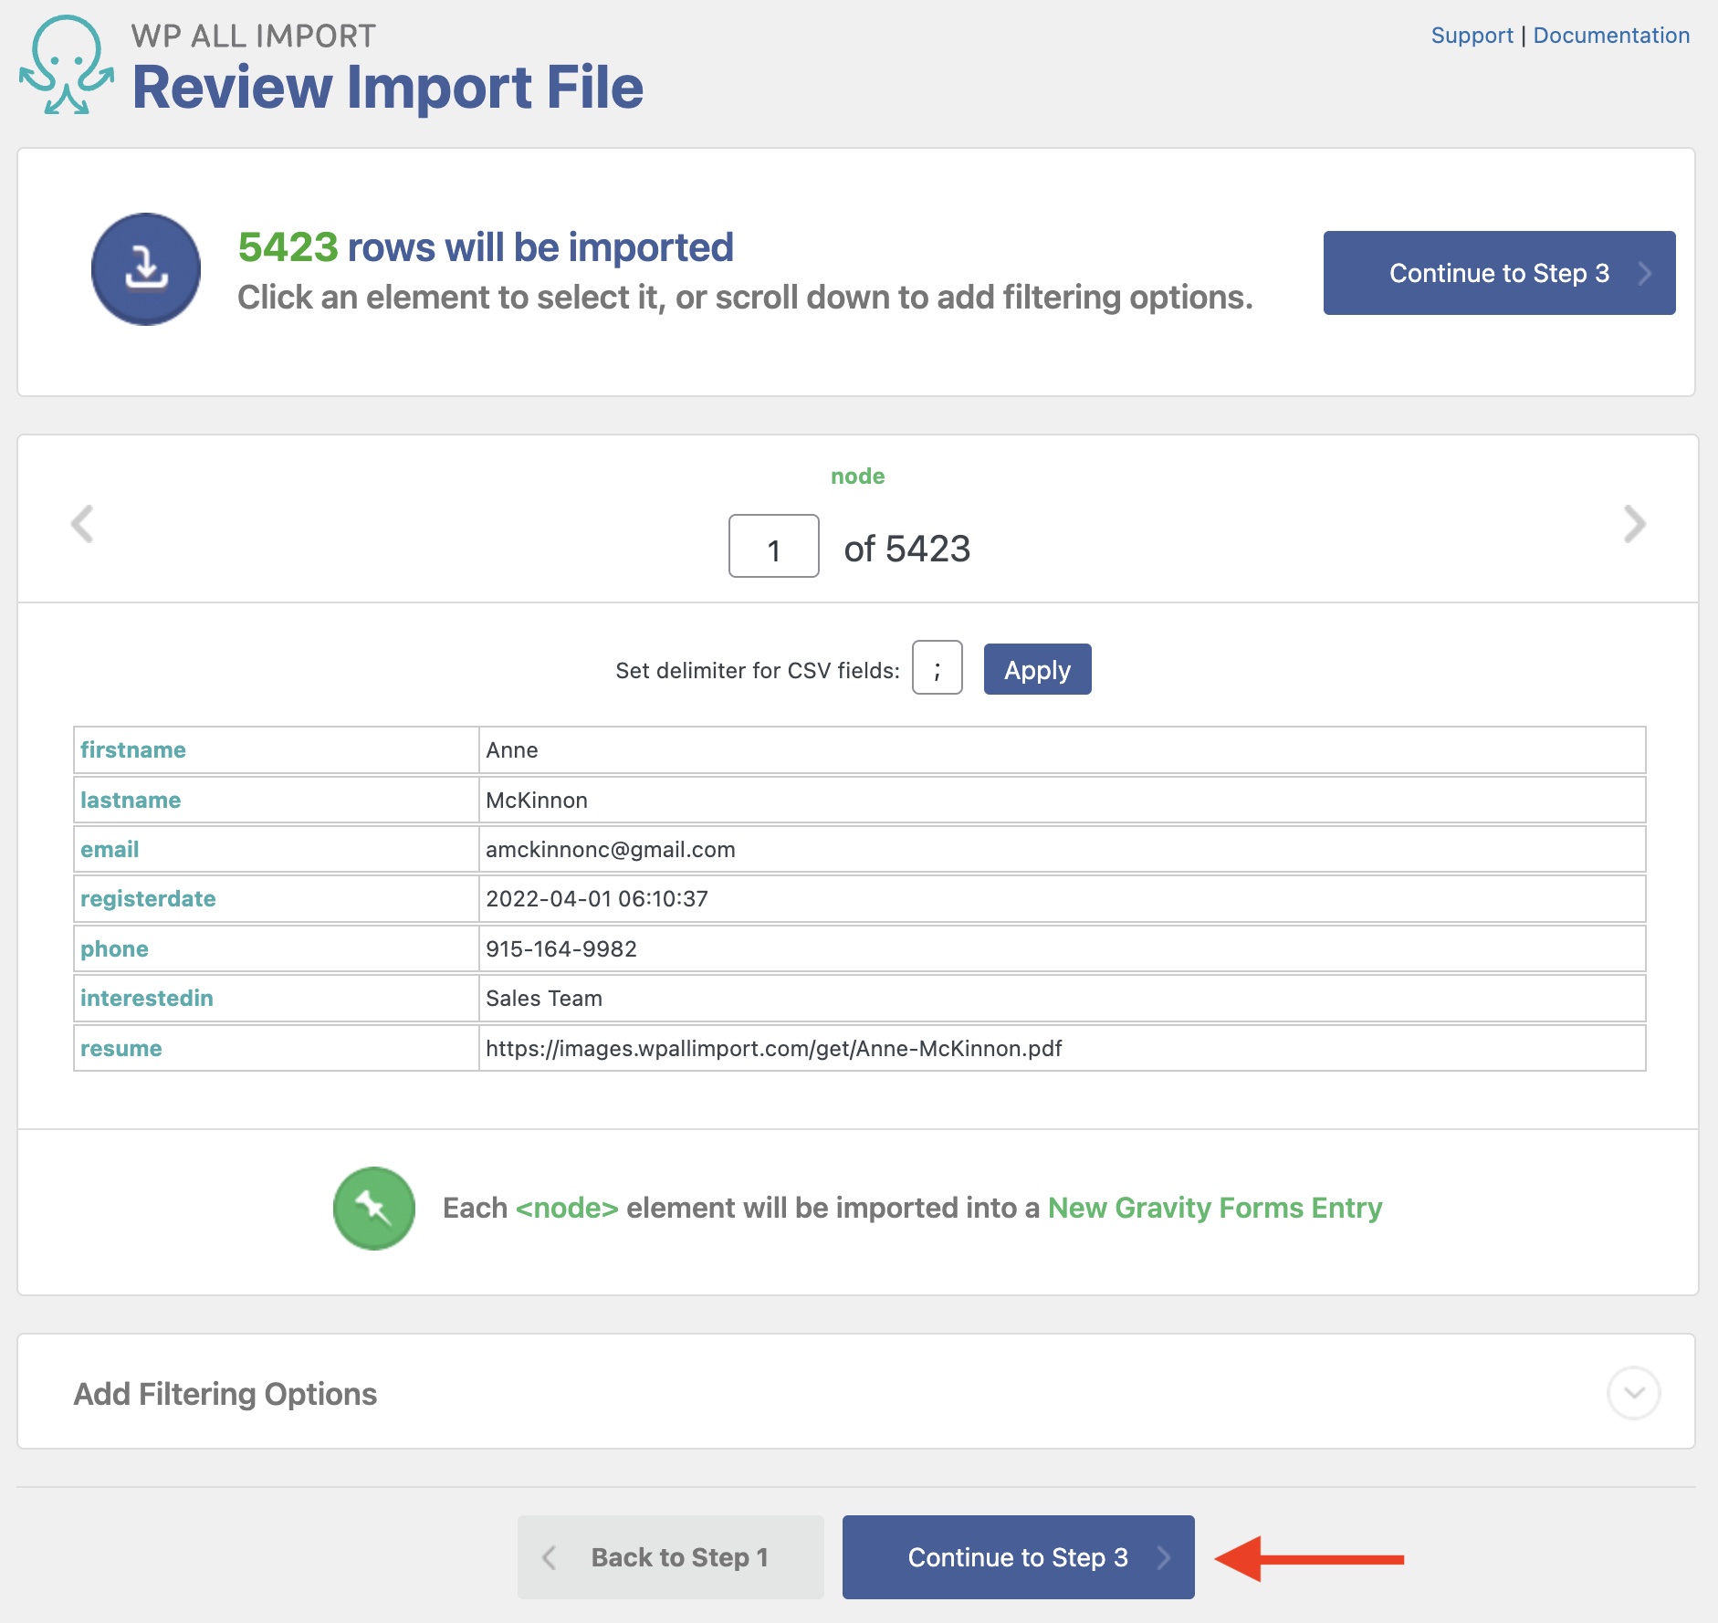The image size is (1718, 1623).
Task: Go back to Step 1
Action: coord(670,1556)
